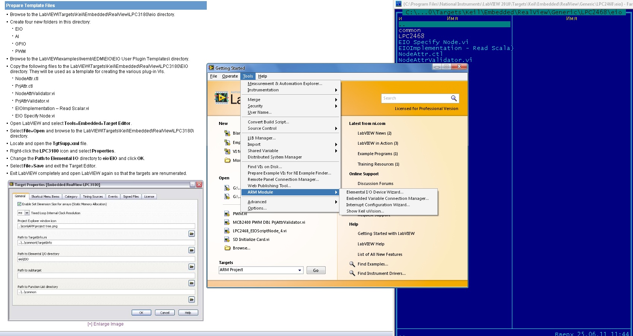
Task: Click browse folder button for Project Explorer icon path
Action: [x=192, y=234]
